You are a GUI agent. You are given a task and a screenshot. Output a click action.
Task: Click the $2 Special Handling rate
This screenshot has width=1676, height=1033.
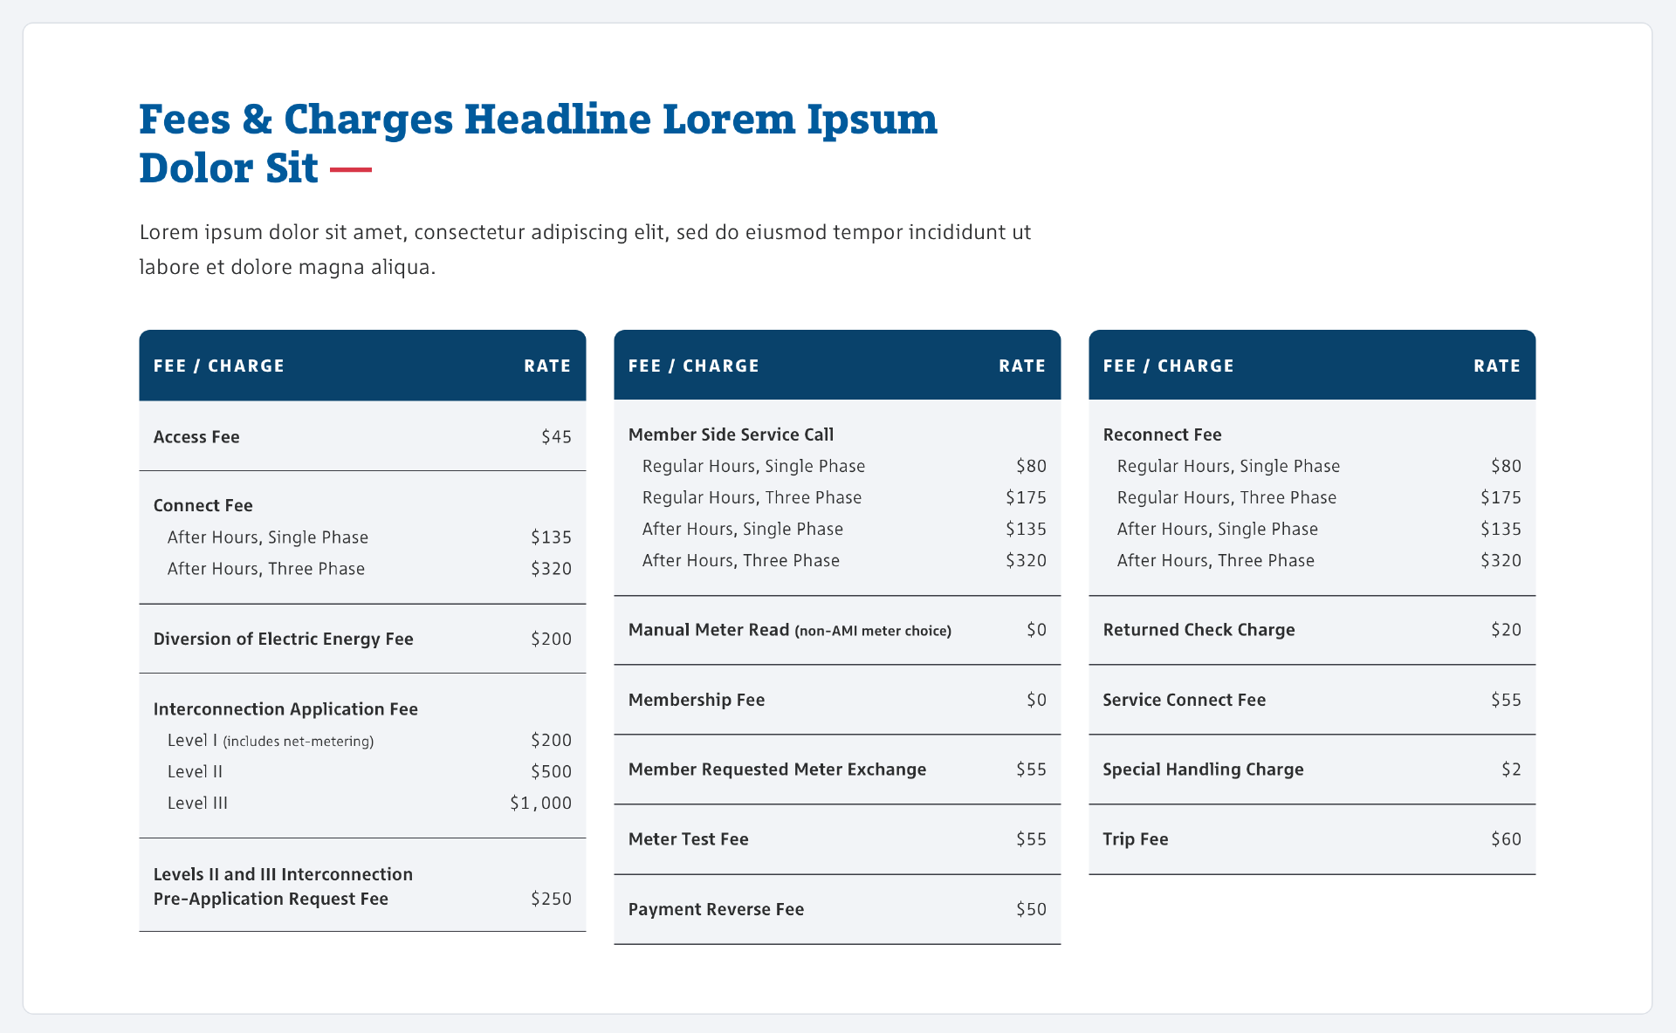pos(1511,770)
